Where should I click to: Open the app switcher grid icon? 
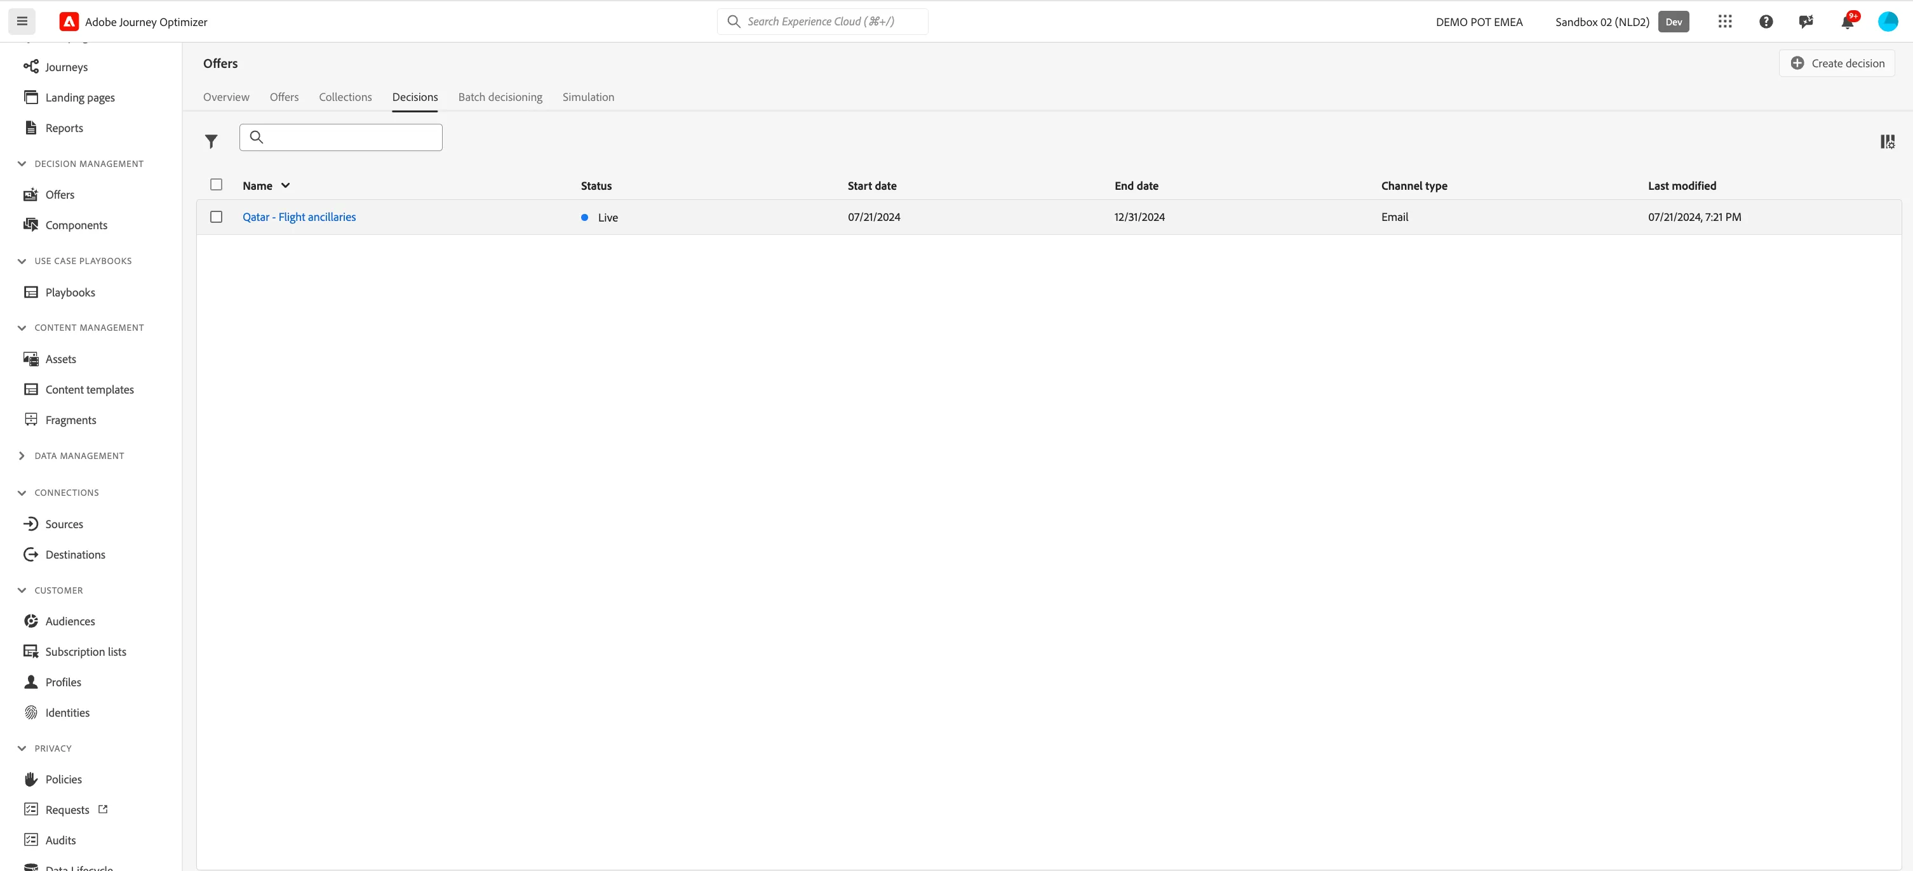1724,22
